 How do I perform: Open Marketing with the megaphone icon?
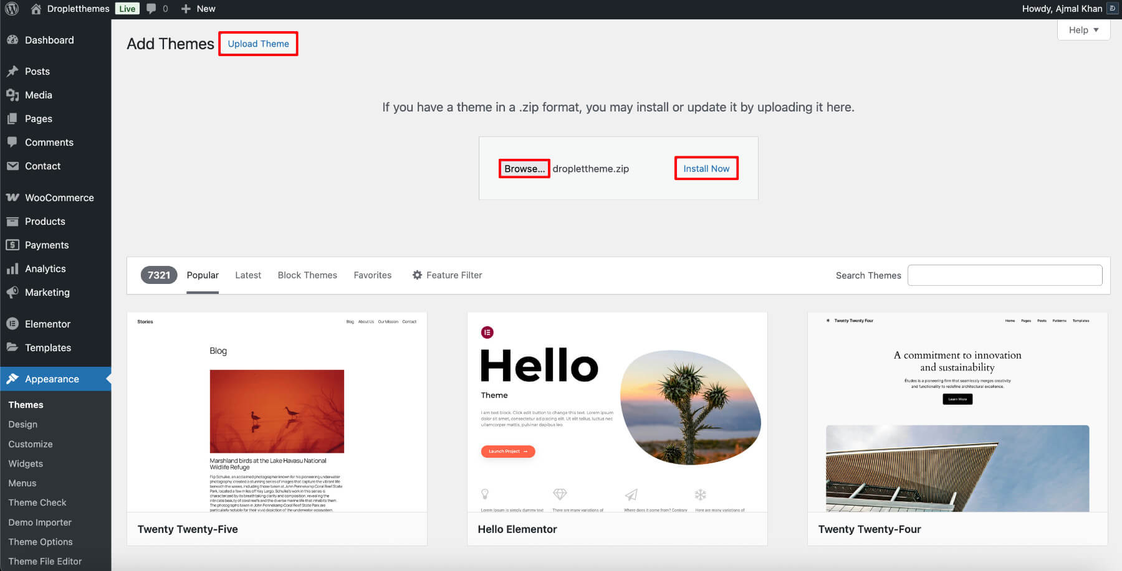(x=14, y=292)
